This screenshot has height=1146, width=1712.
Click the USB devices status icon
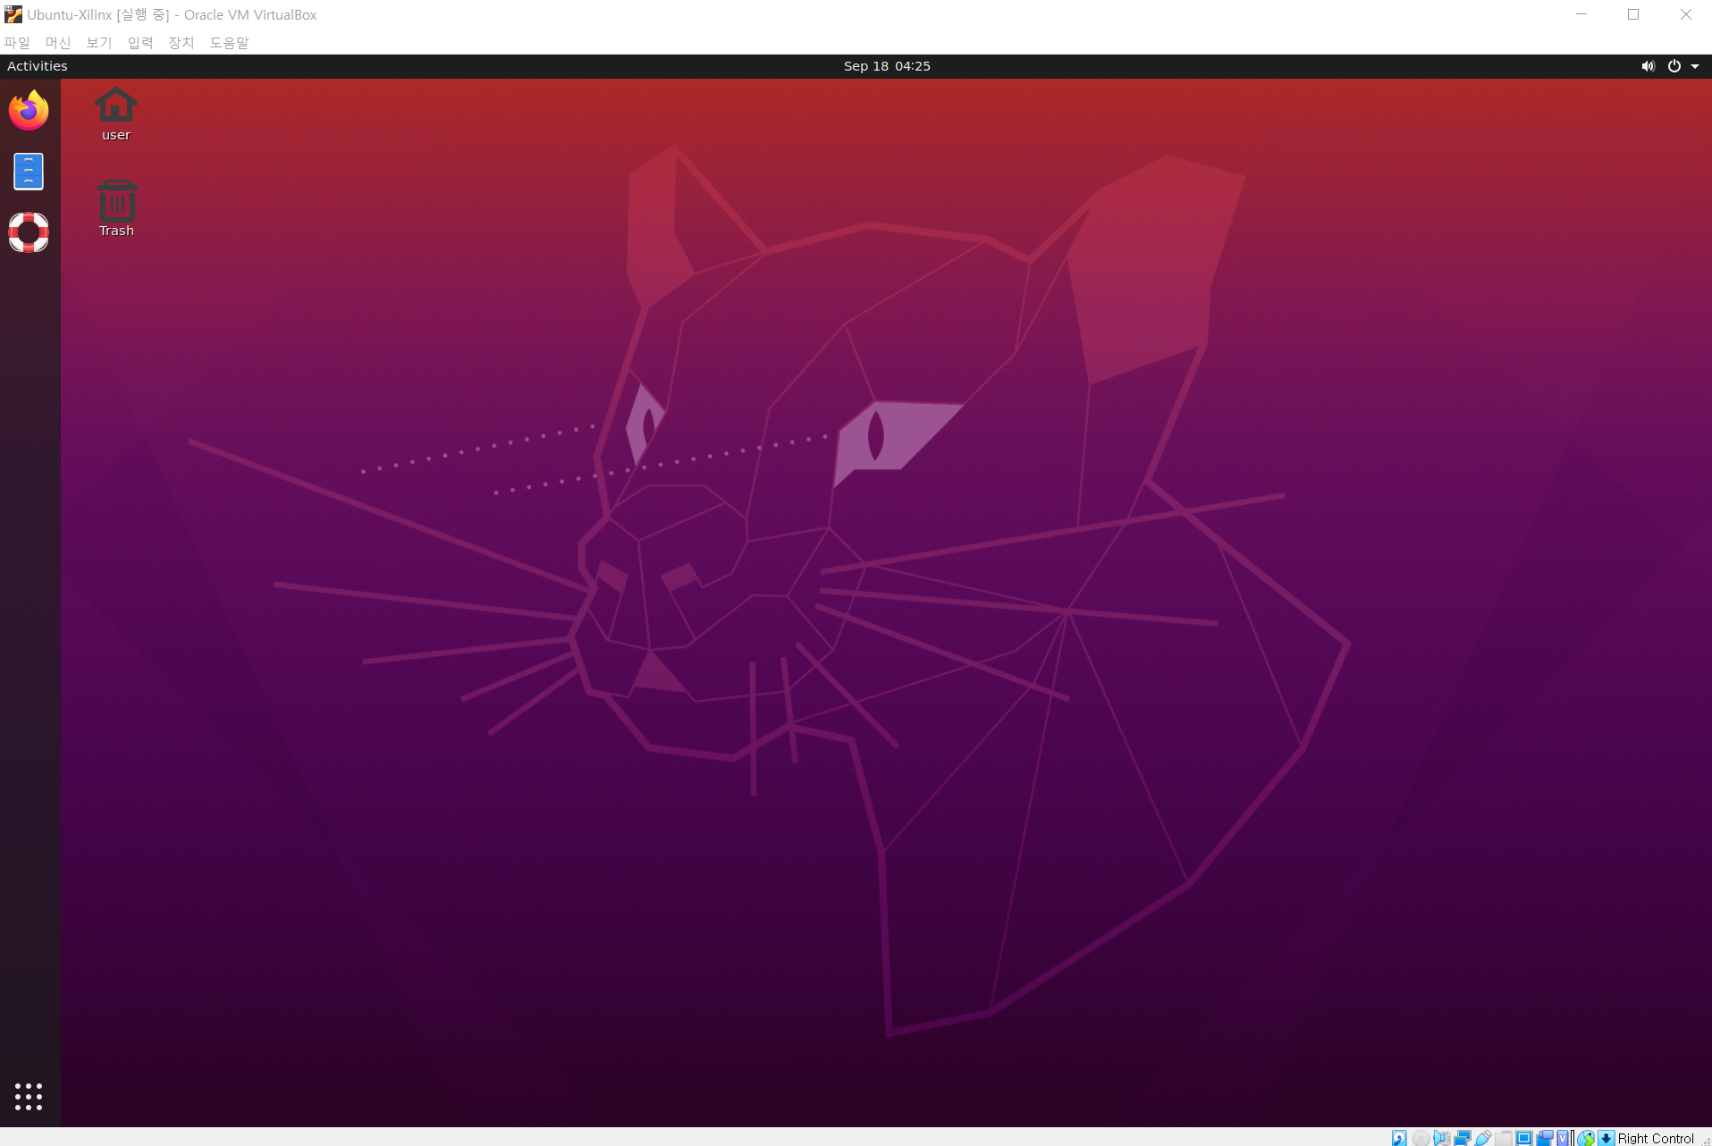(x=1483, y=1138)
